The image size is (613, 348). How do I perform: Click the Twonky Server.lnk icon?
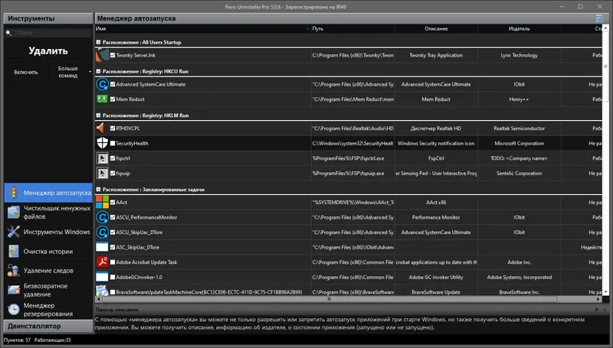(102, 55)
